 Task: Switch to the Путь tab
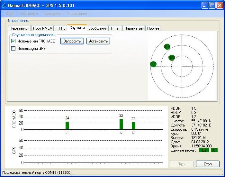(115, 28)
